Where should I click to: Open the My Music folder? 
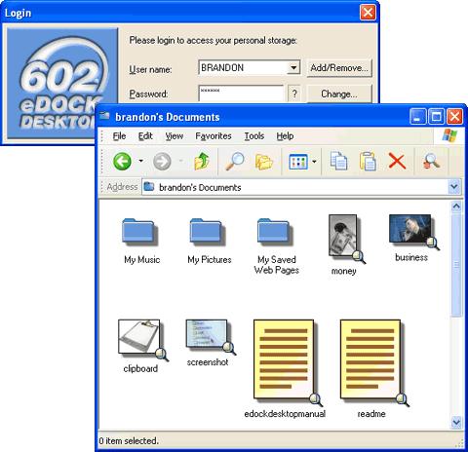click(139, 232)
